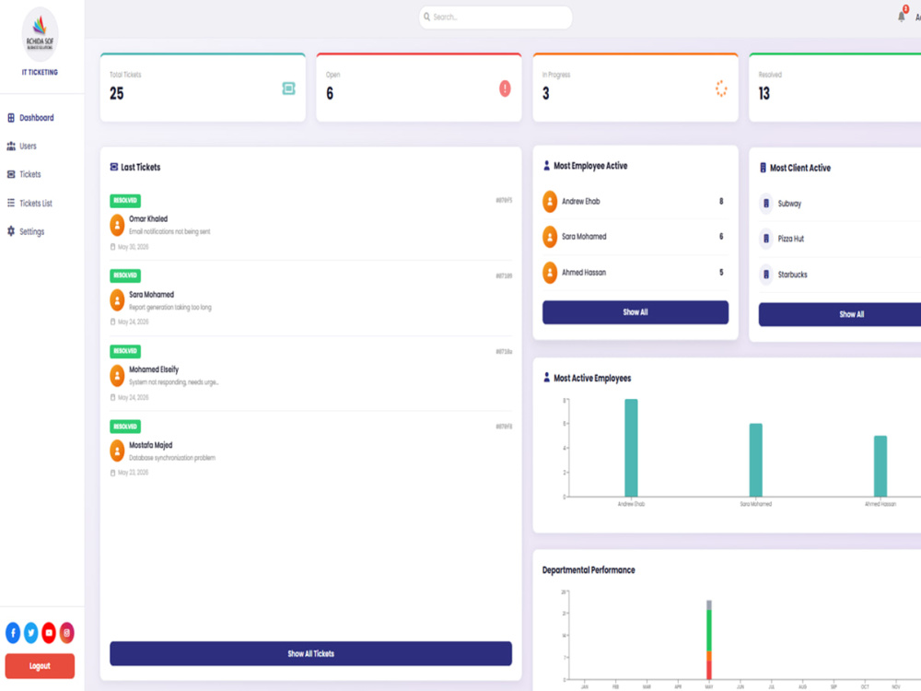The height and width of the screenshot is (691, 921).
Task: Click the Resolved badge on Omar Khaled's ticket
Action: coord(125,200)
